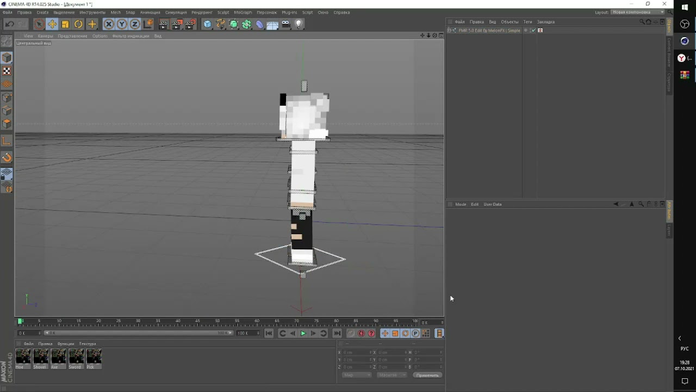Open the MoGraph menu
This screenshot has width=696, height=392.
[x=243, y=12]
